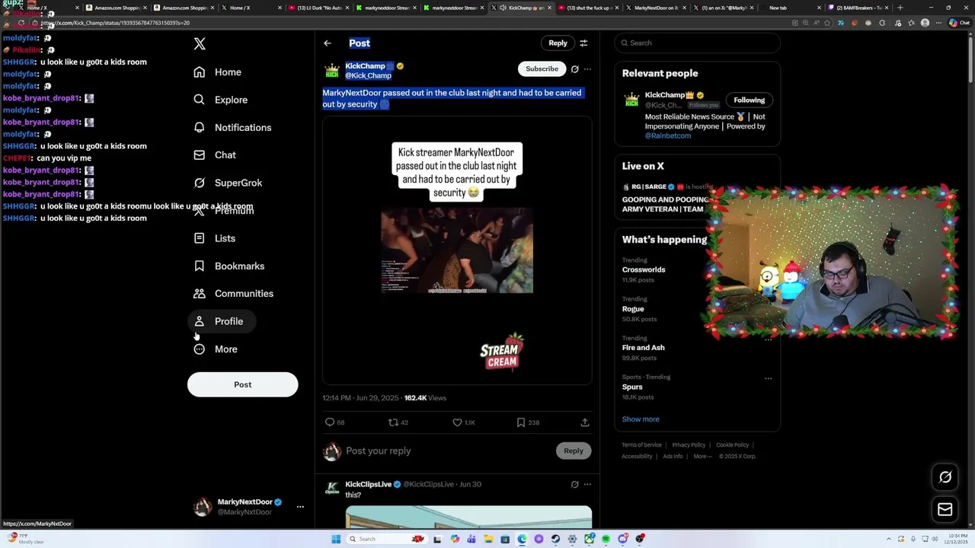
Task: Open the Terms of Service link
Action: tap(641, 445)
